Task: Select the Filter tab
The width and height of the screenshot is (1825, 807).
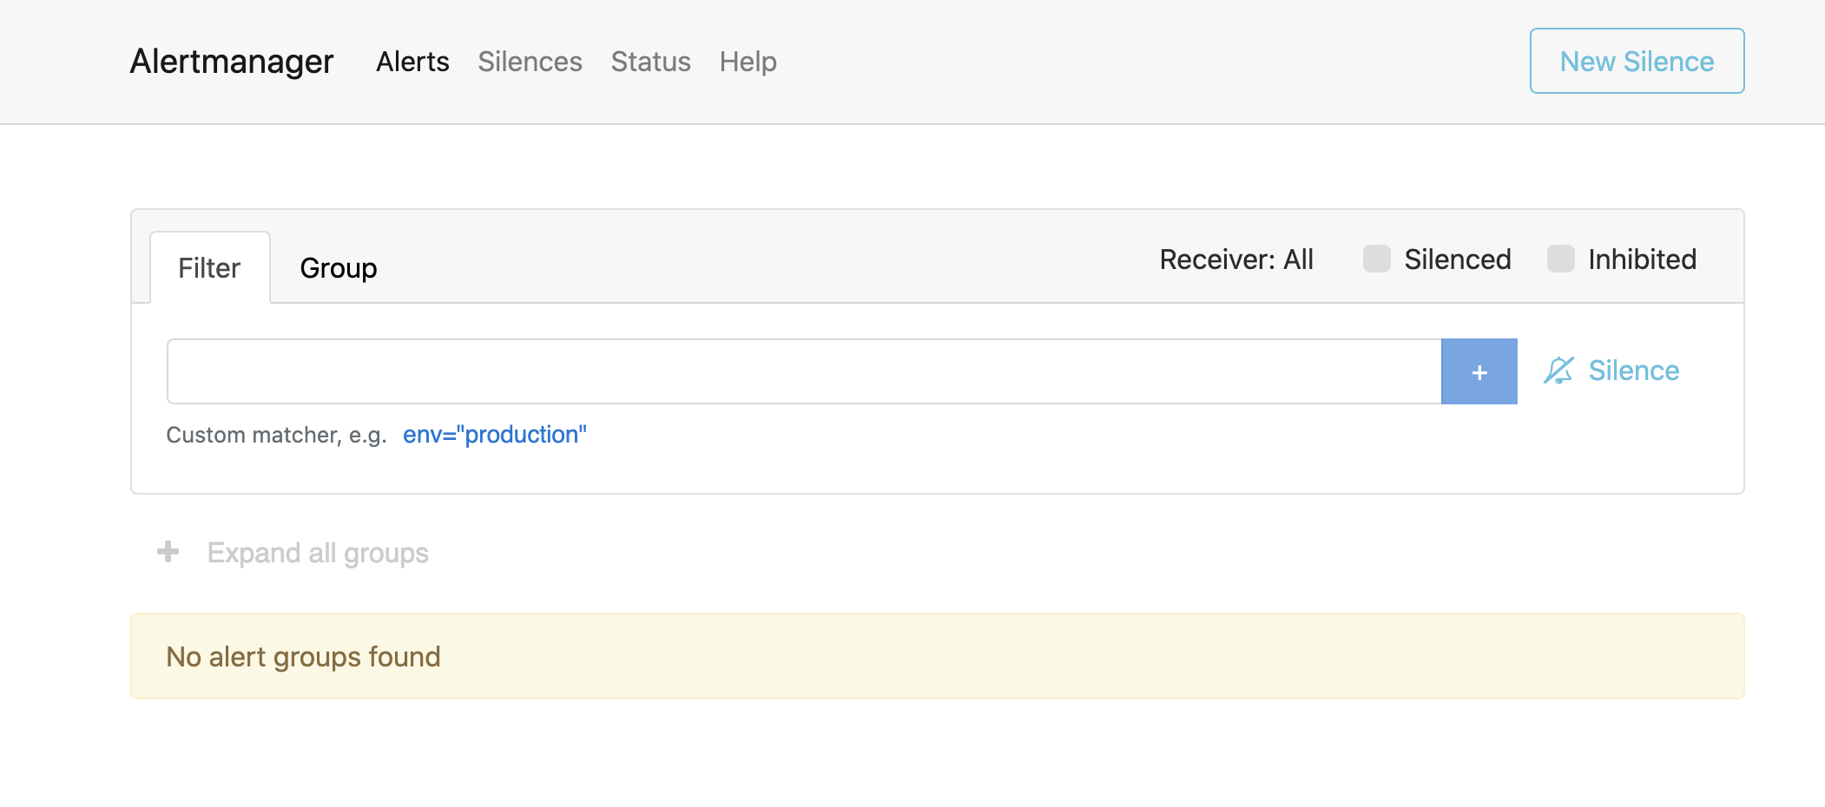Action: pos(209,267)
